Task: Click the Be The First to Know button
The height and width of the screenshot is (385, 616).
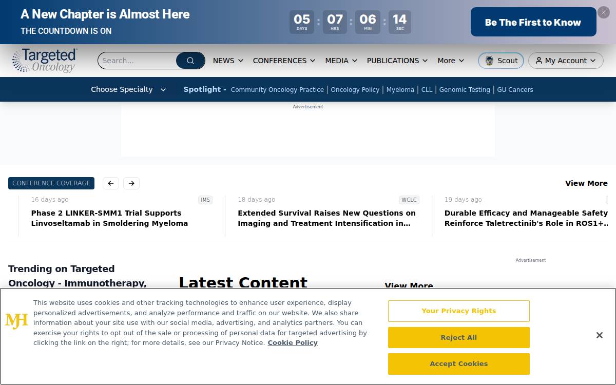Action: pos(533,22)
